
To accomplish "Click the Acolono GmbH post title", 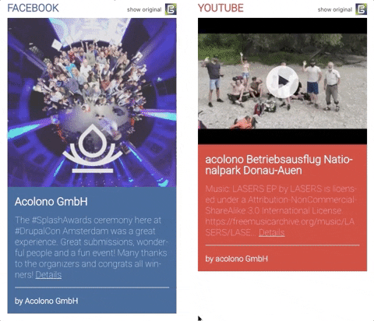I will point(51,202).
